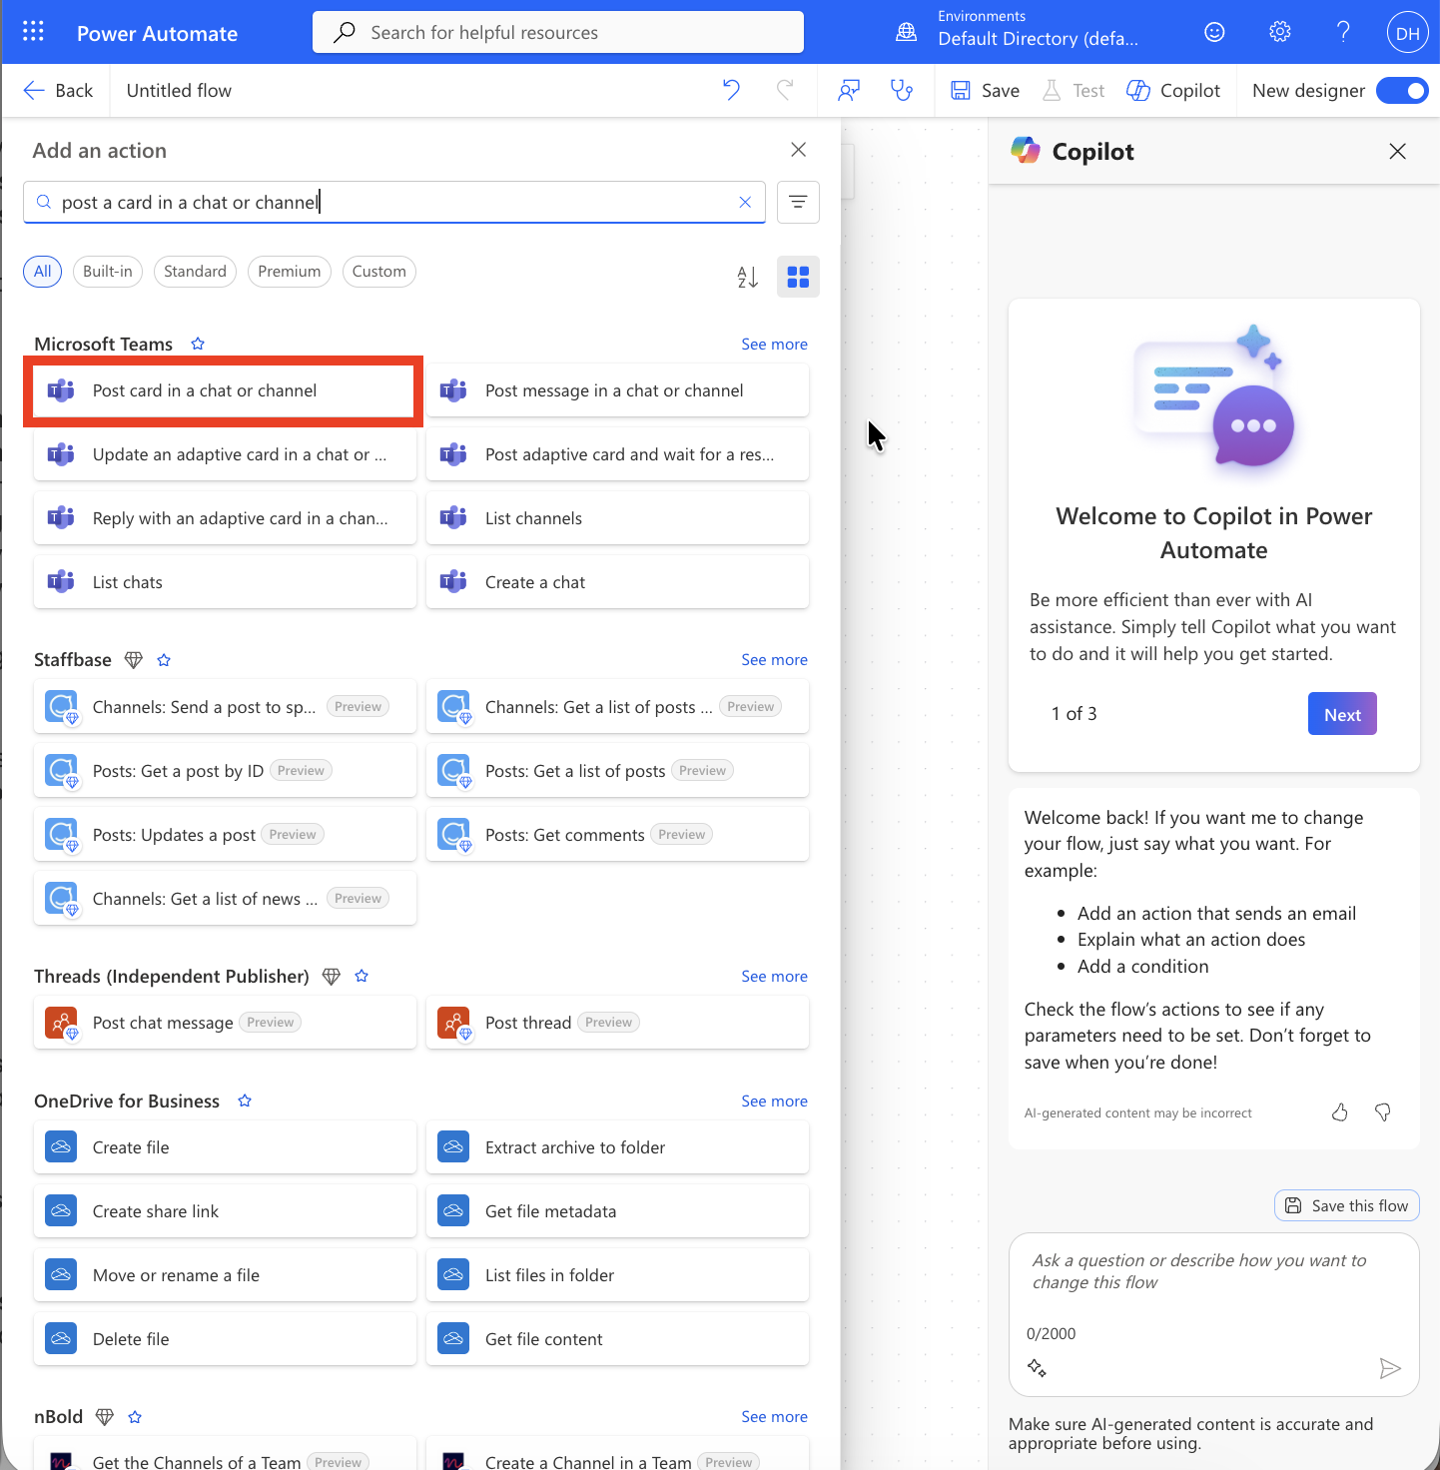Click the sort A to Z icon
This screenshot has width=1440, height=1470.
point(747,277)
